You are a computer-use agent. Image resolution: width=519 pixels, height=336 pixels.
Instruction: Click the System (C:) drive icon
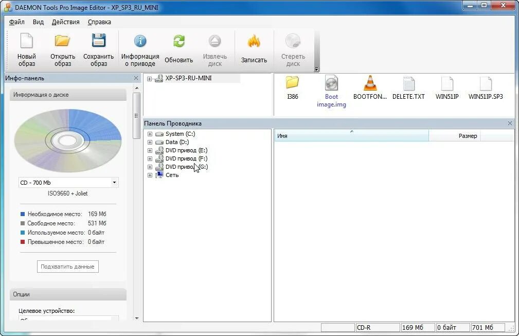(x=159, y=134)
